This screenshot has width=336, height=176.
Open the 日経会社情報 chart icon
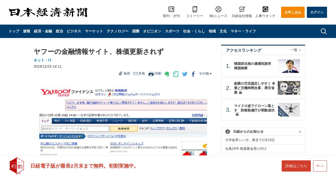242,9
